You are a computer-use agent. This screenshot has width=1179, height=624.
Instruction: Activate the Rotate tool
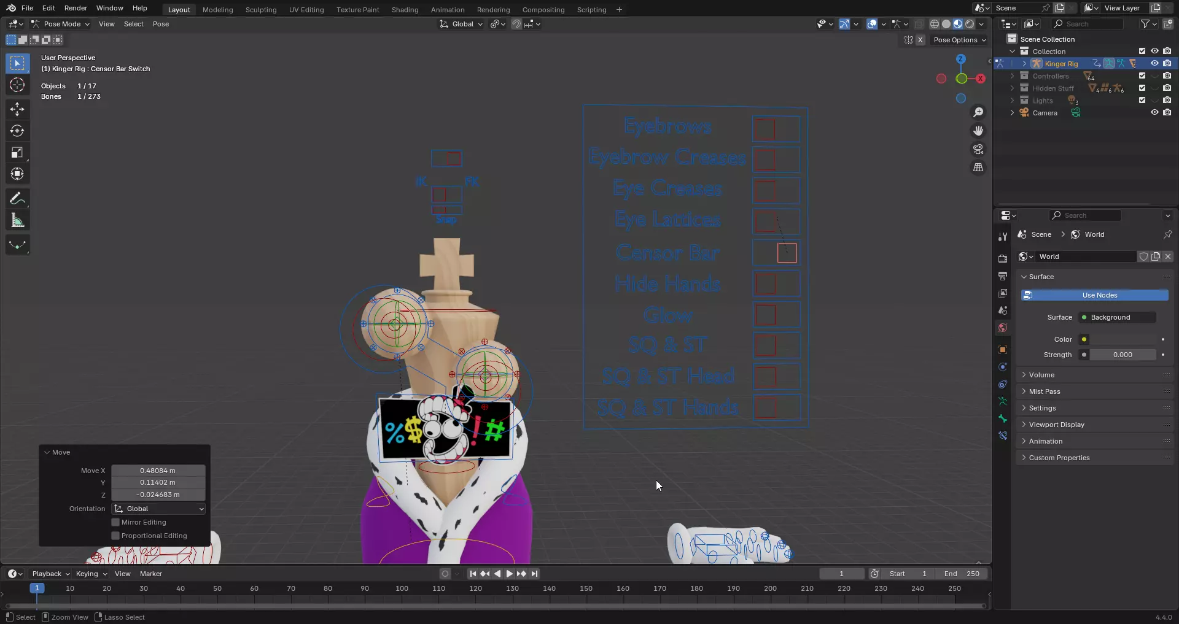pos(17,131)
